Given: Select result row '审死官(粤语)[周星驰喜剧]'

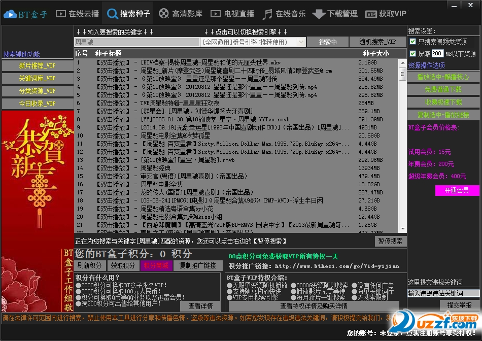Looking at the screenshot, I should pos(237,176).
